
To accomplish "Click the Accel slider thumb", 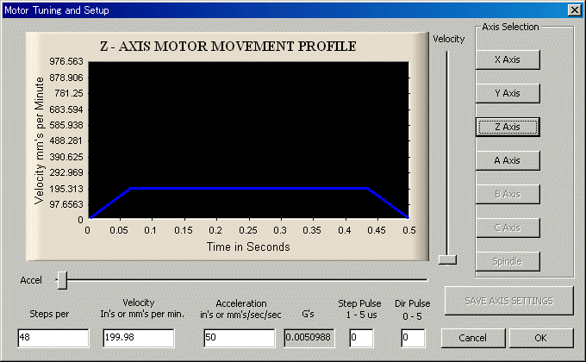I will point(62,280).
